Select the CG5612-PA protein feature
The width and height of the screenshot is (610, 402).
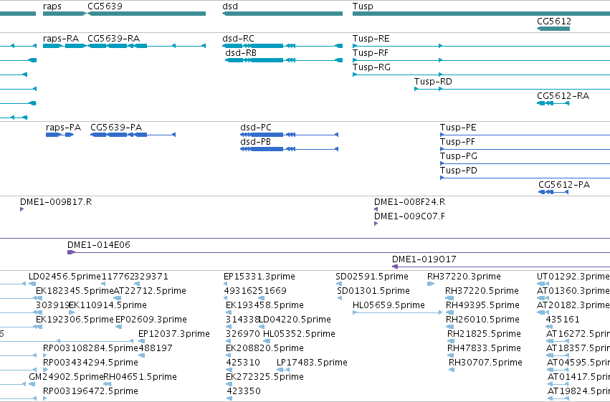553,192
